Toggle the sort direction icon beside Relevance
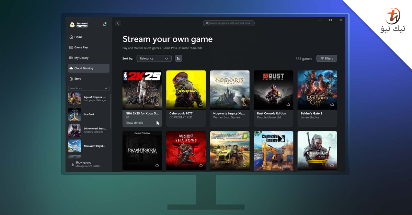 178,58
